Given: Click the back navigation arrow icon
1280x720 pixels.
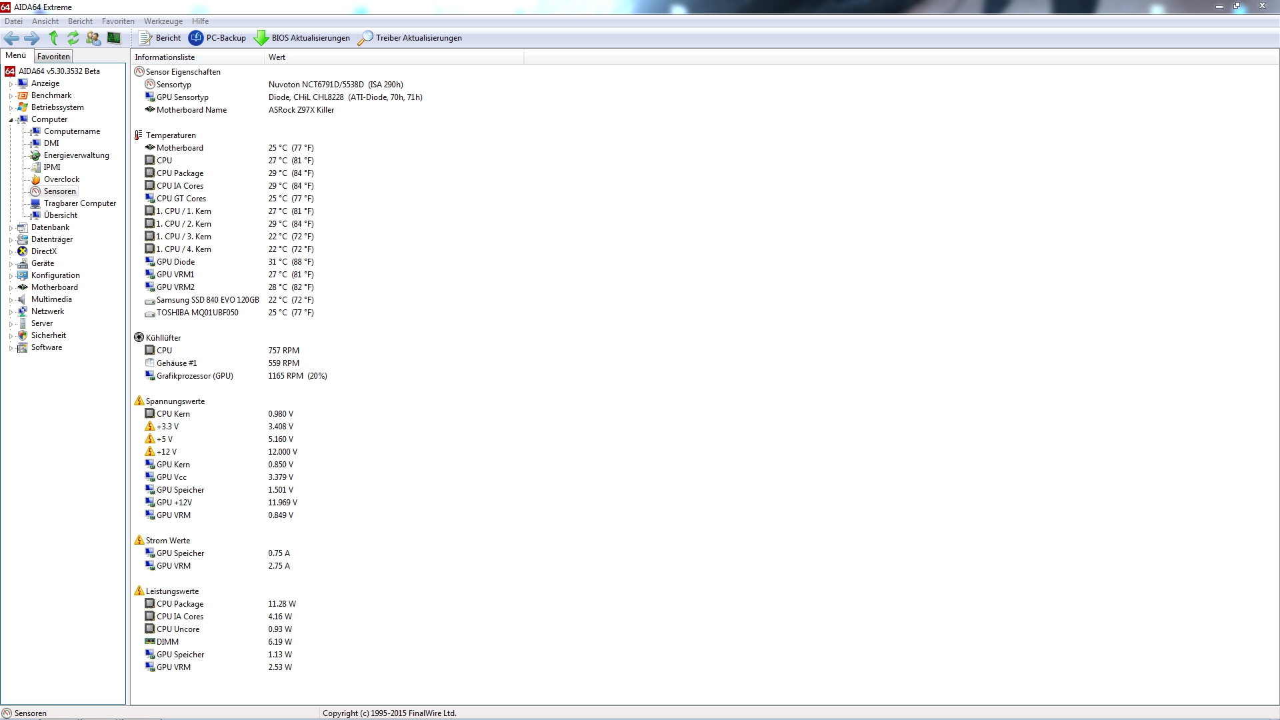Looking at the screenshot, I should tap(11, 39).
